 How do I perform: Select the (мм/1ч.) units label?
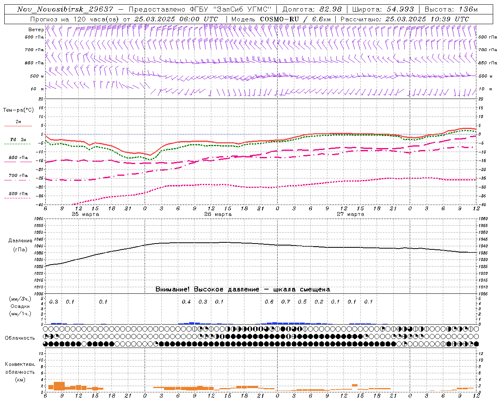point(20,314)
